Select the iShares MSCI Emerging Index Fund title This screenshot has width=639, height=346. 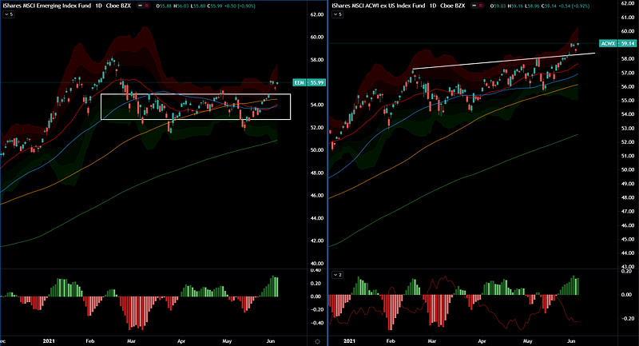pos(46,5)
